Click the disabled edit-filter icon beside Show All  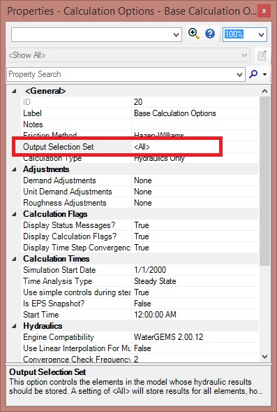click(262, 55)
